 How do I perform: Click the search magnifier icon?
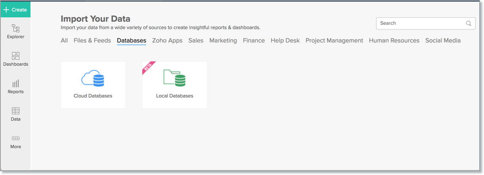click(x=469, y=23)
